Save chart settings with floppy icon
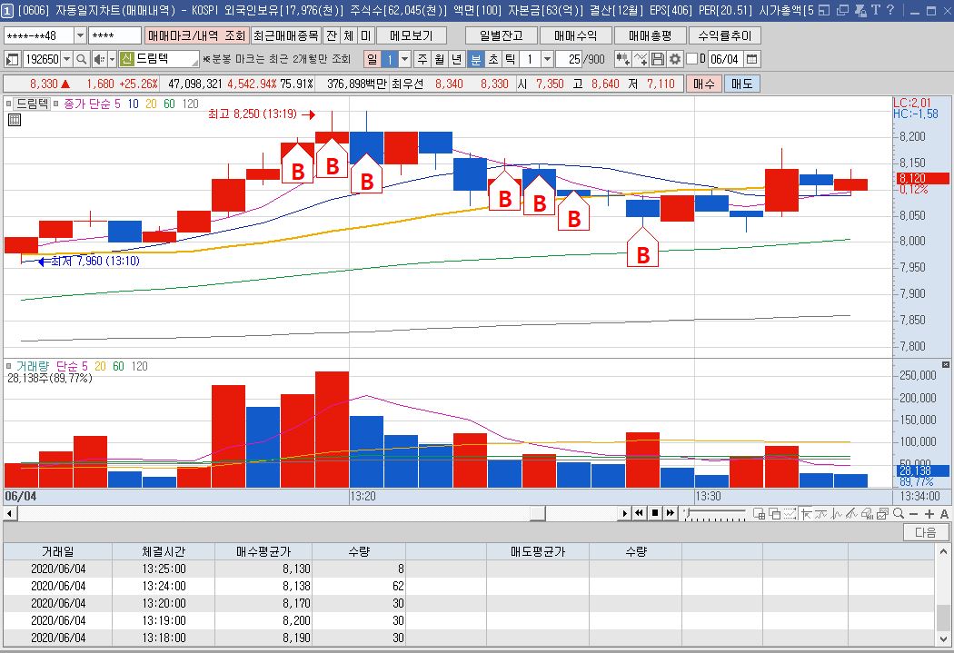This screenshot has height=653, width=954. tap(658, 59)
